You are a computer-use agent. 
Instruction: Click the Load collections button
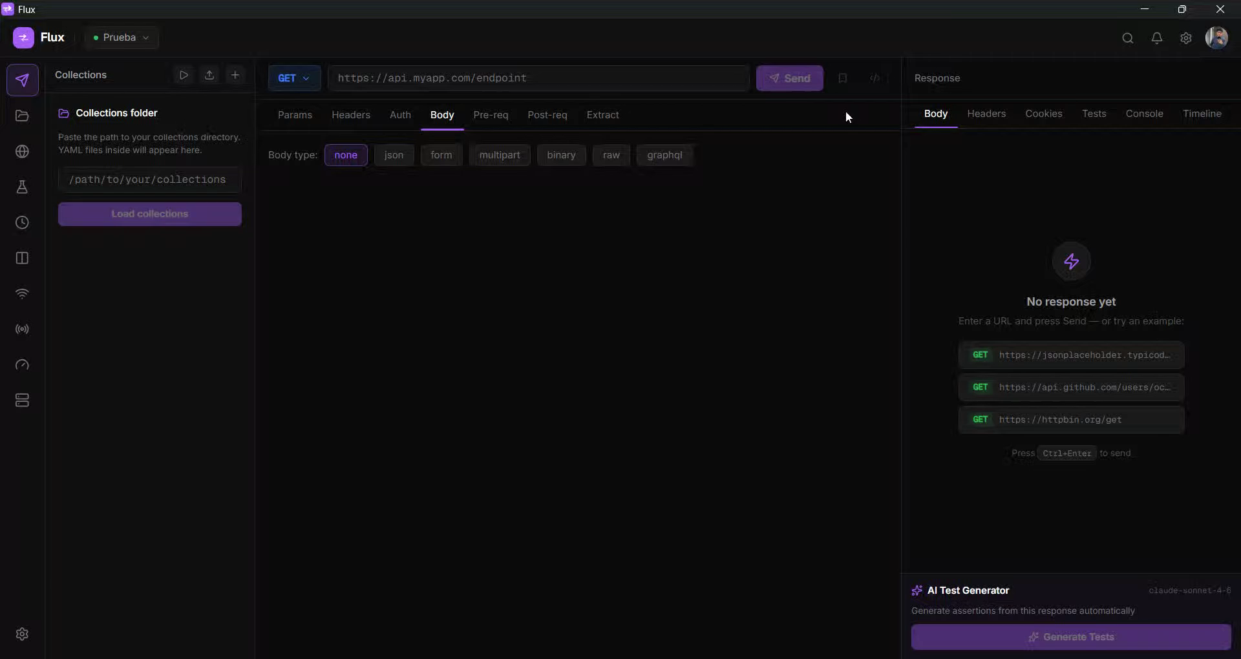pyautogui.click(x=150, y=214)
